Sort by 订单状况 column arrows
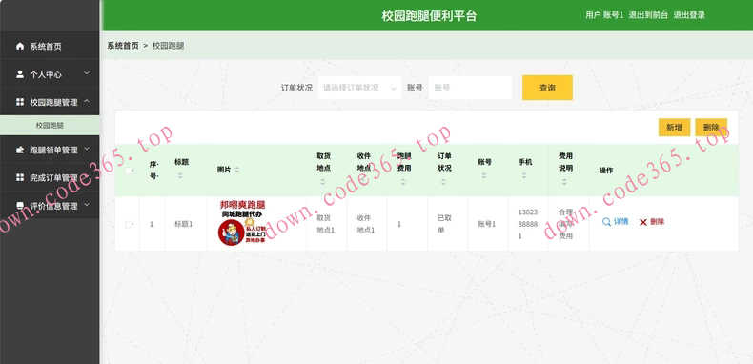This screenshot has width=753, height=364. (443, 181)
